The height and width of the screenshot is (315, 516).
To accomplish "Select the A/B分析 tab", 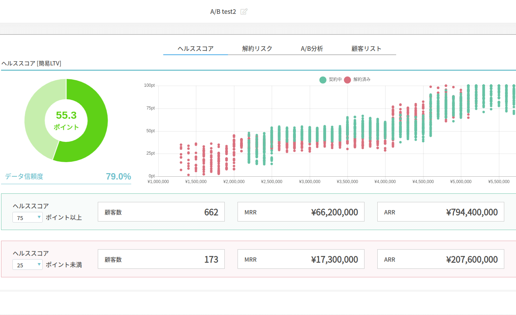I will pyautogui.click(x=312, y=49).
